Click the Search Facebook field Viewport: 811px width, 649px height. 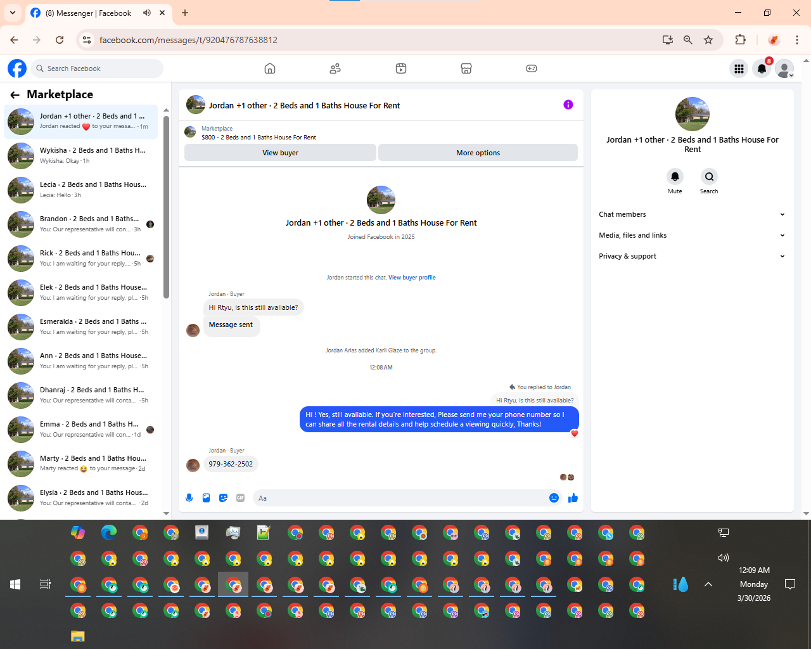(98, 68)
